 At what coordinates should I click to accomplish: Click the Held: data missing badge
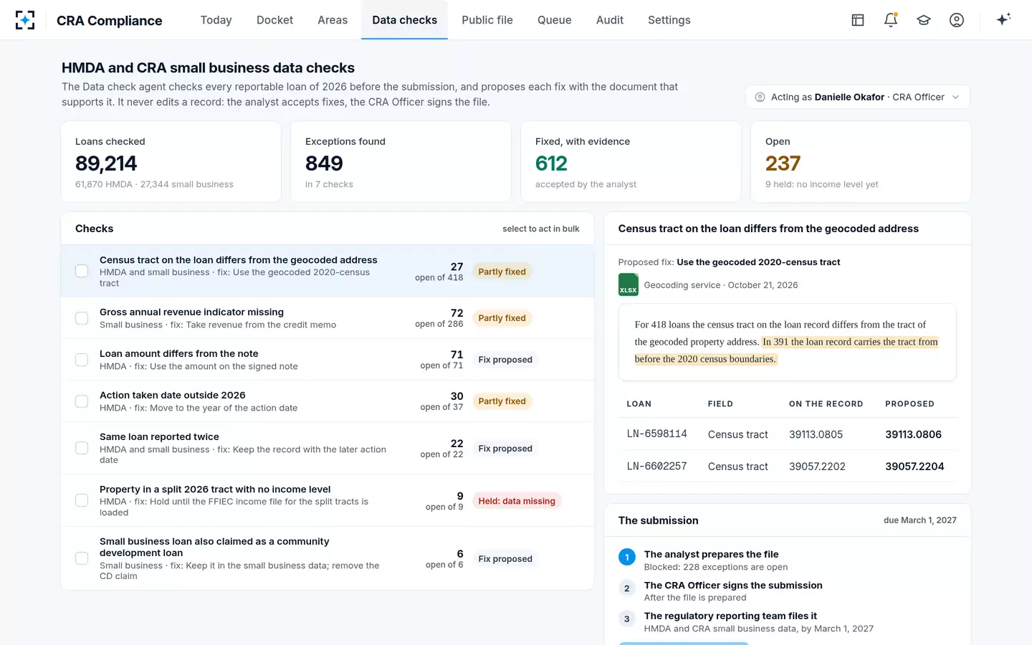pos(517,501)
